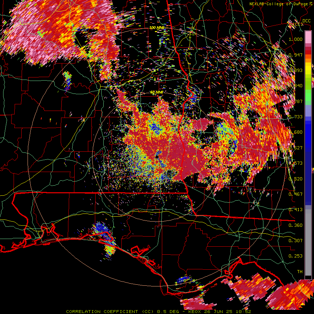
Task: Pick the yellow segment of the color bar
Action: (x=308, y=69)
